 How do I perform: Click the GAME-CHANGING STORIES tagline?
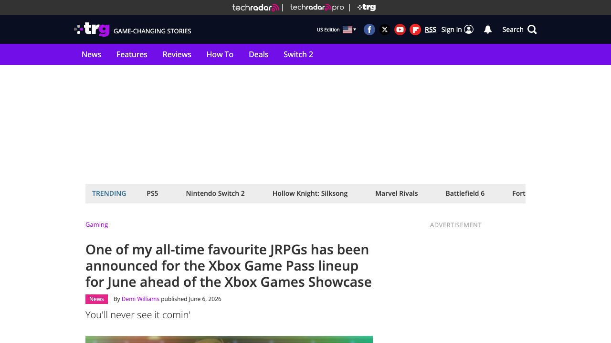click(152, 31)
